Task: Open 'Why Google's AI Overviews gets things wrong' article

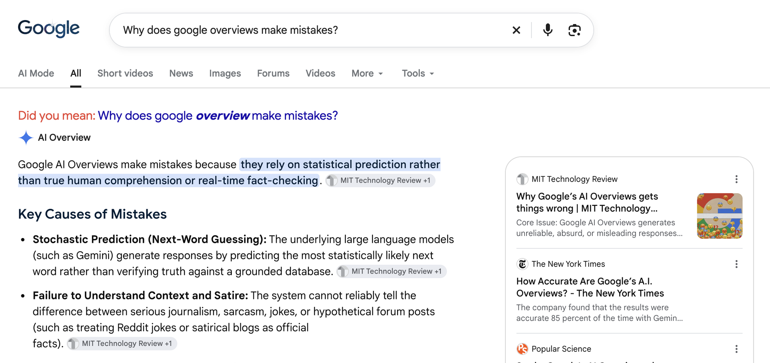Action: (x=587, y=202)
